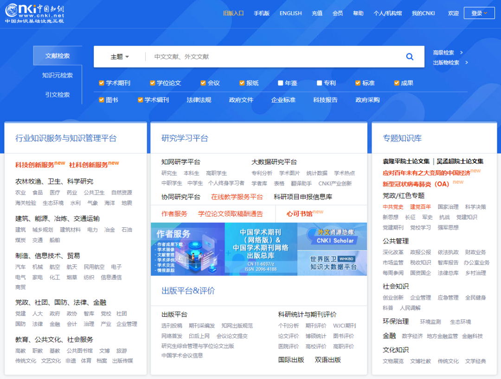Open the 作者服务 banner image

pyautogui.click(x=187, y=249)
